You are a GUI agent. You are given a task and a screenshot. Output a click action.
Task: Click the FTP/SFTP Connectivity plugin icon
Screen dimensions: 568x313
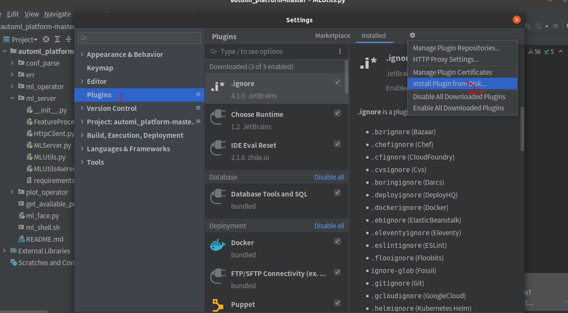click(x=218, y=276)
